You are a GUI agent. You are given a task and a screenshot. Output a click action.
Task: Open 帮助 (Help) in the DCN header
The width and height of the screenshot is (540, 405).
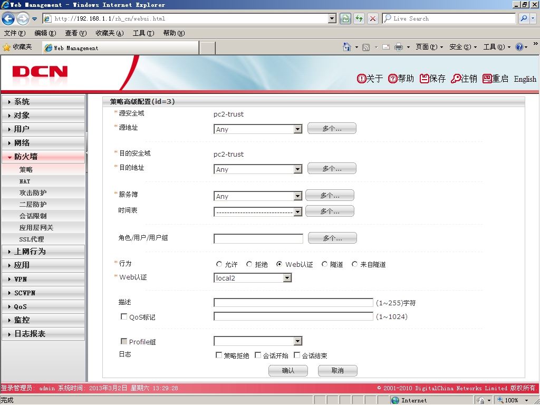click(401, 79)
